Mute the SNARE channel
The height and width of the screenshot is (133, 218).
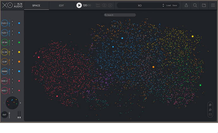[x=12, y=70]
